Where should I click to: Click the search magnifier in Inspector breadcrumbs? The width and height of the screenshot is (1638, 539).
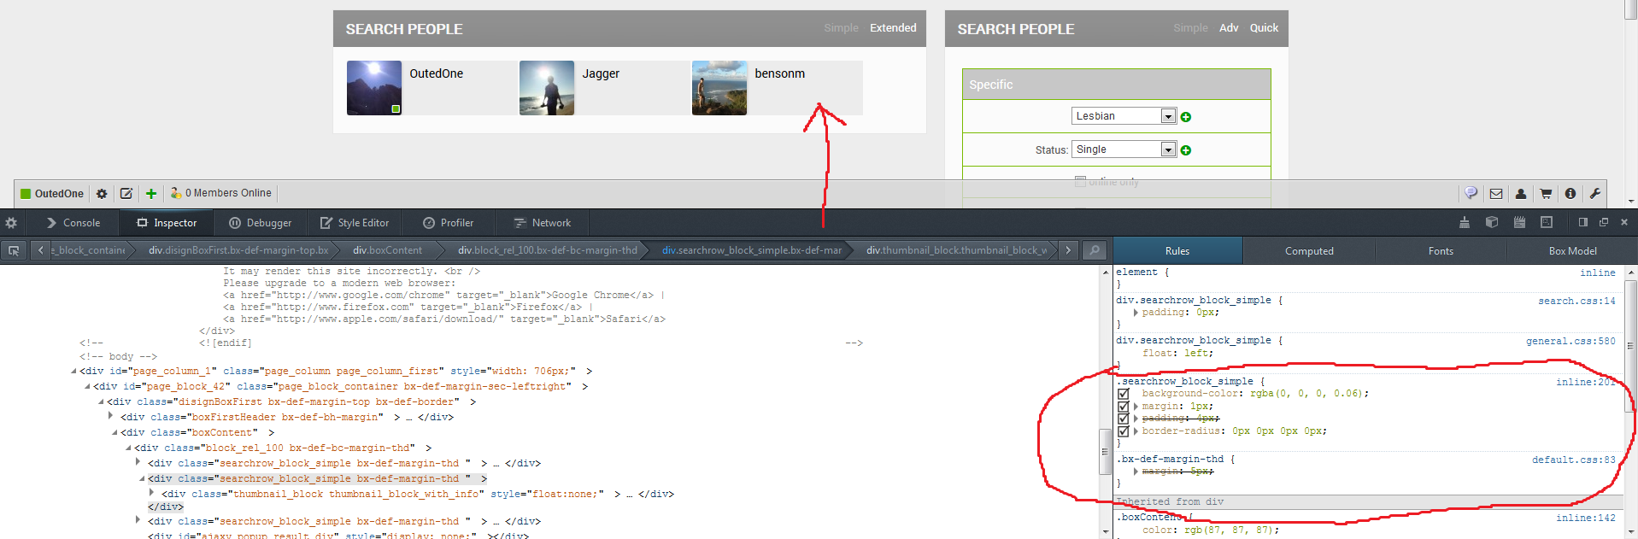pos(1094,250)
